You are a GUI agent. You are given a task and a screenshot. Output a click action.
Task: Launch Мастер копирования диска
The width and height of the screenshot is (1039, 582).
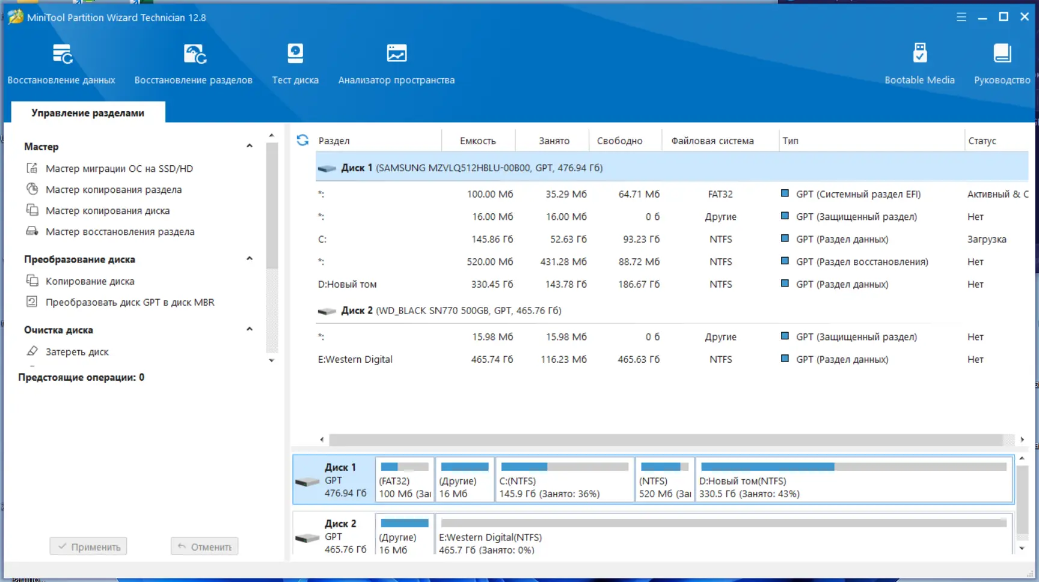click(108, 210)
